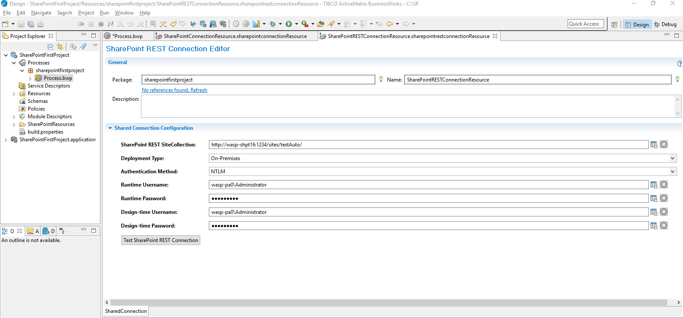Expand the SharePointResources folder

point(14,125)
